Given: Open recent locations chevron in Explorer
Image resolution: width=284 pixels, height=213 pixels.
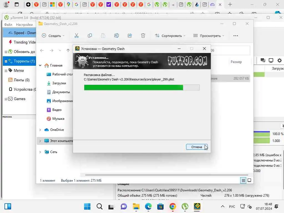Looking at the screenshot, I should (x=60, y=50).
